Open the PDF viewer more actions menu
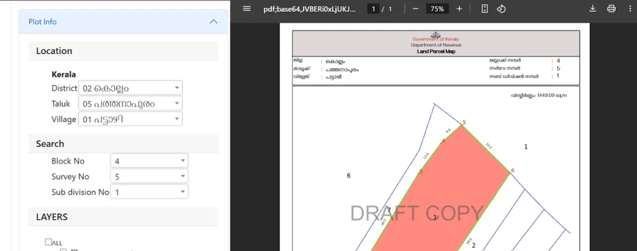This screenshot has width=637, height=251. (x=629, y=9)
